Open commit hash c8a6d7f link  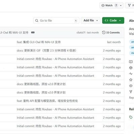[81, 32]
